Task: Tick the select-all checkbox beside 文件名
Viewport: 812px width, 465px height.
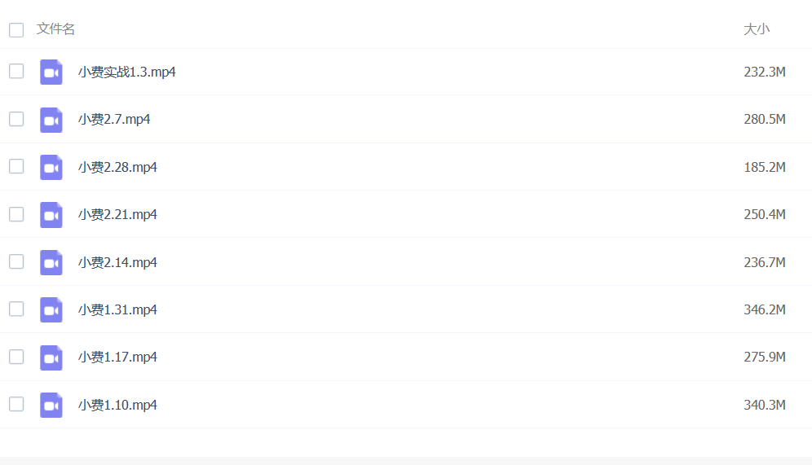Action: [16, 30]
